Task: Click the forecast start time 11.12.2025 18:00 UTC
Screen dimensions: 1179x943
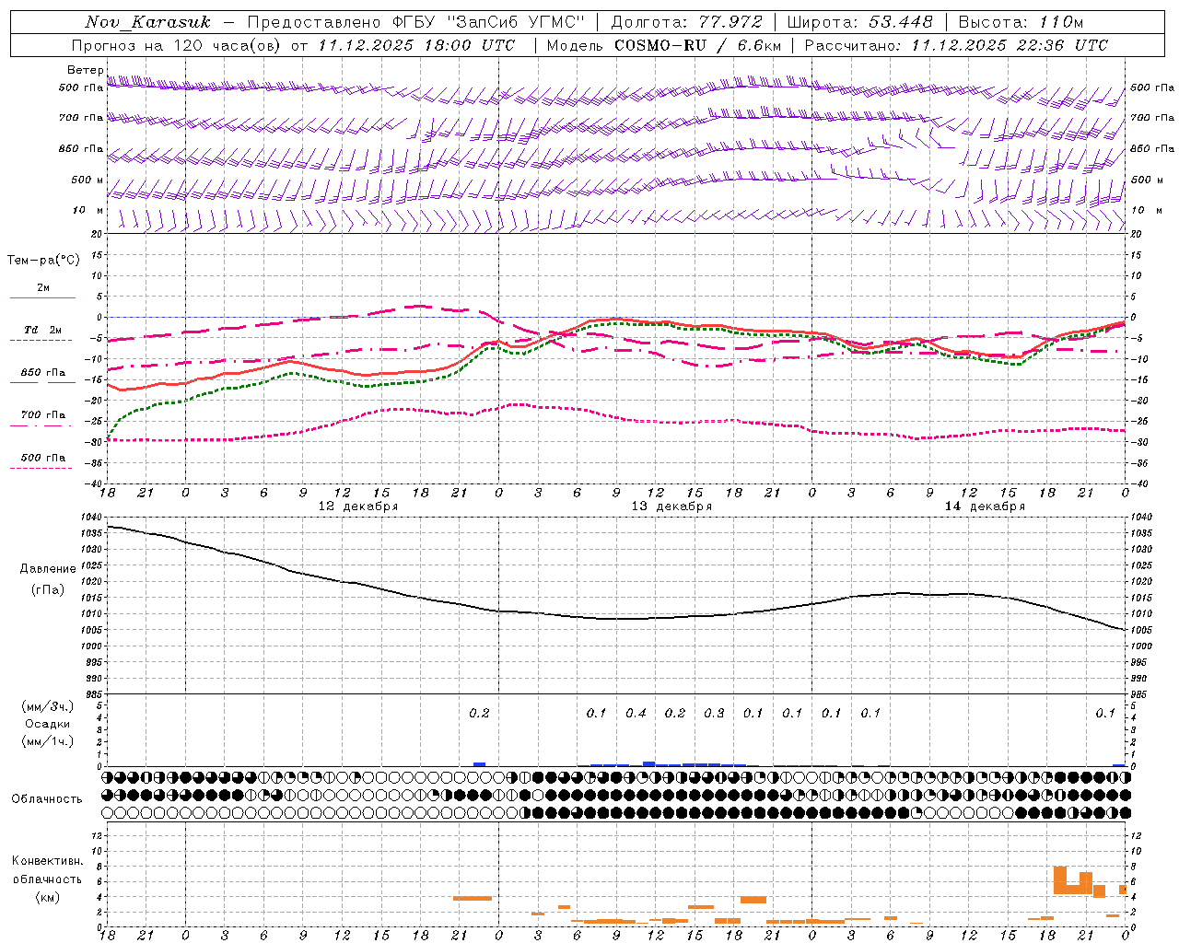Action: click(416, 45)
